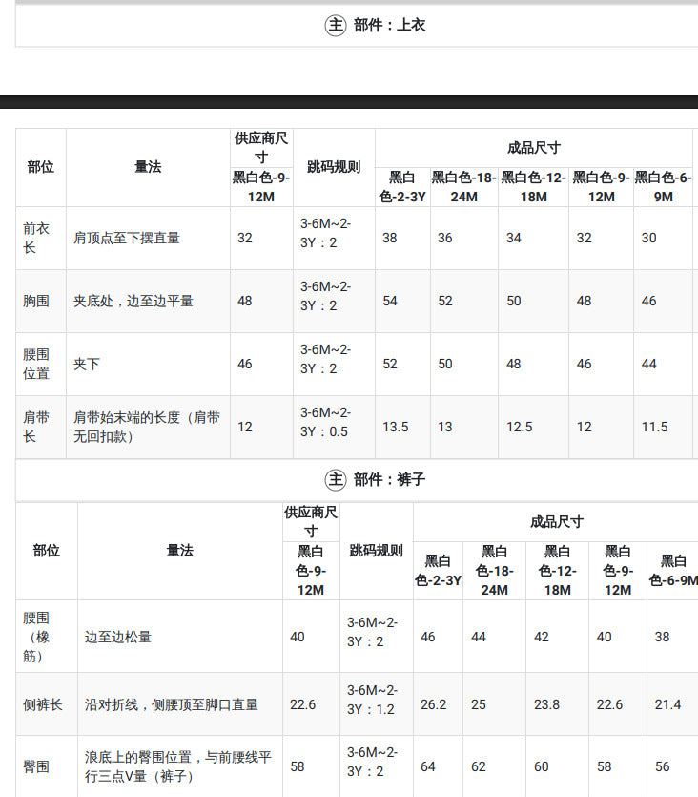The width and height of the screenshot is (698, 797).
Task: Select the 侧裤长 grading rule 3-6M~2-3Y：1.2
Action: coord(373,700)
